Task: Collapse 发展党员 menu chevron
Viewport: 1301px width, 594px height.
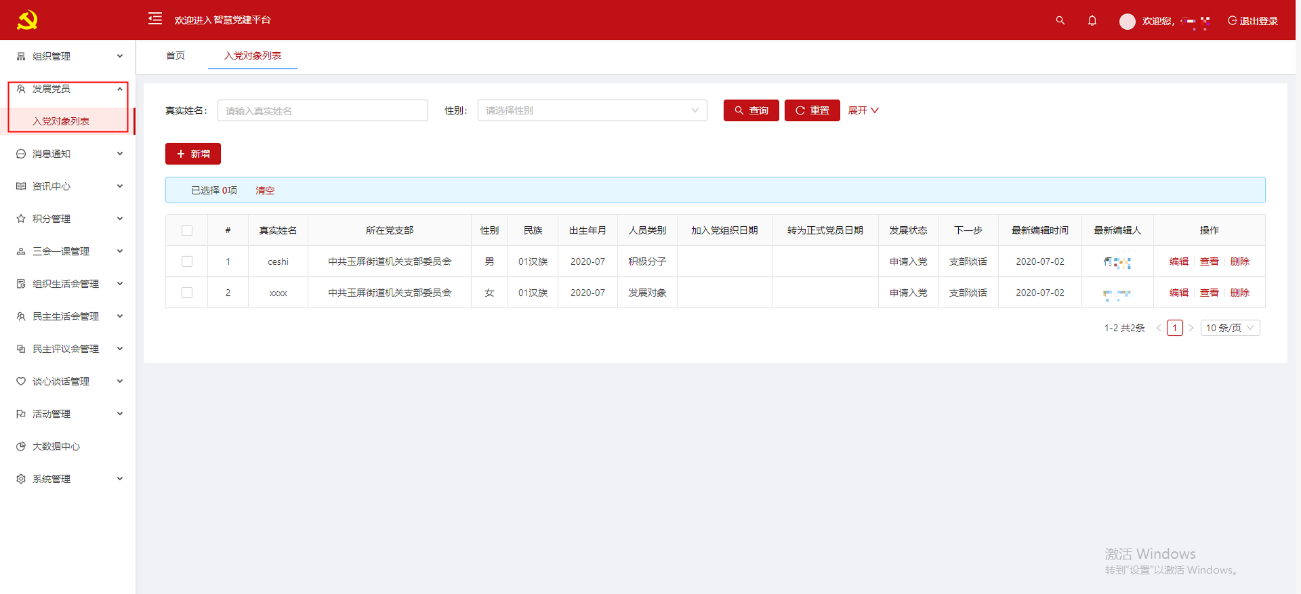Action: (x=120, y=89)
